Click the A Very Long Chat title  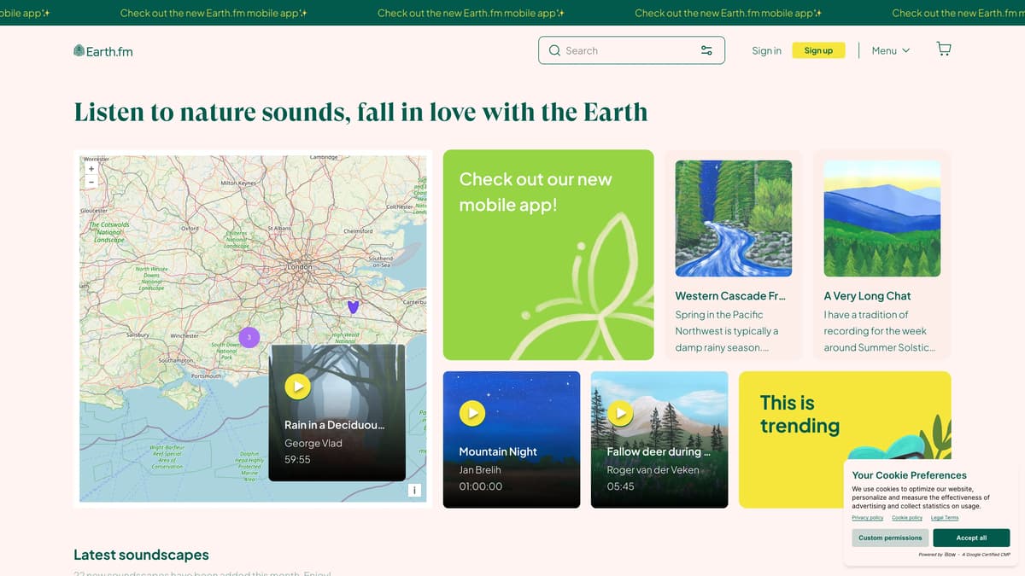tap(867, 296)
